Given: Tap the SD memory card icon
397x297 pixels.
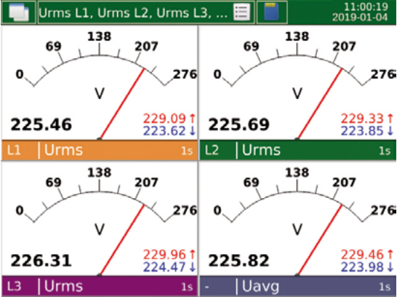Looking at the screenshot, I should click(x=272, y=12).
